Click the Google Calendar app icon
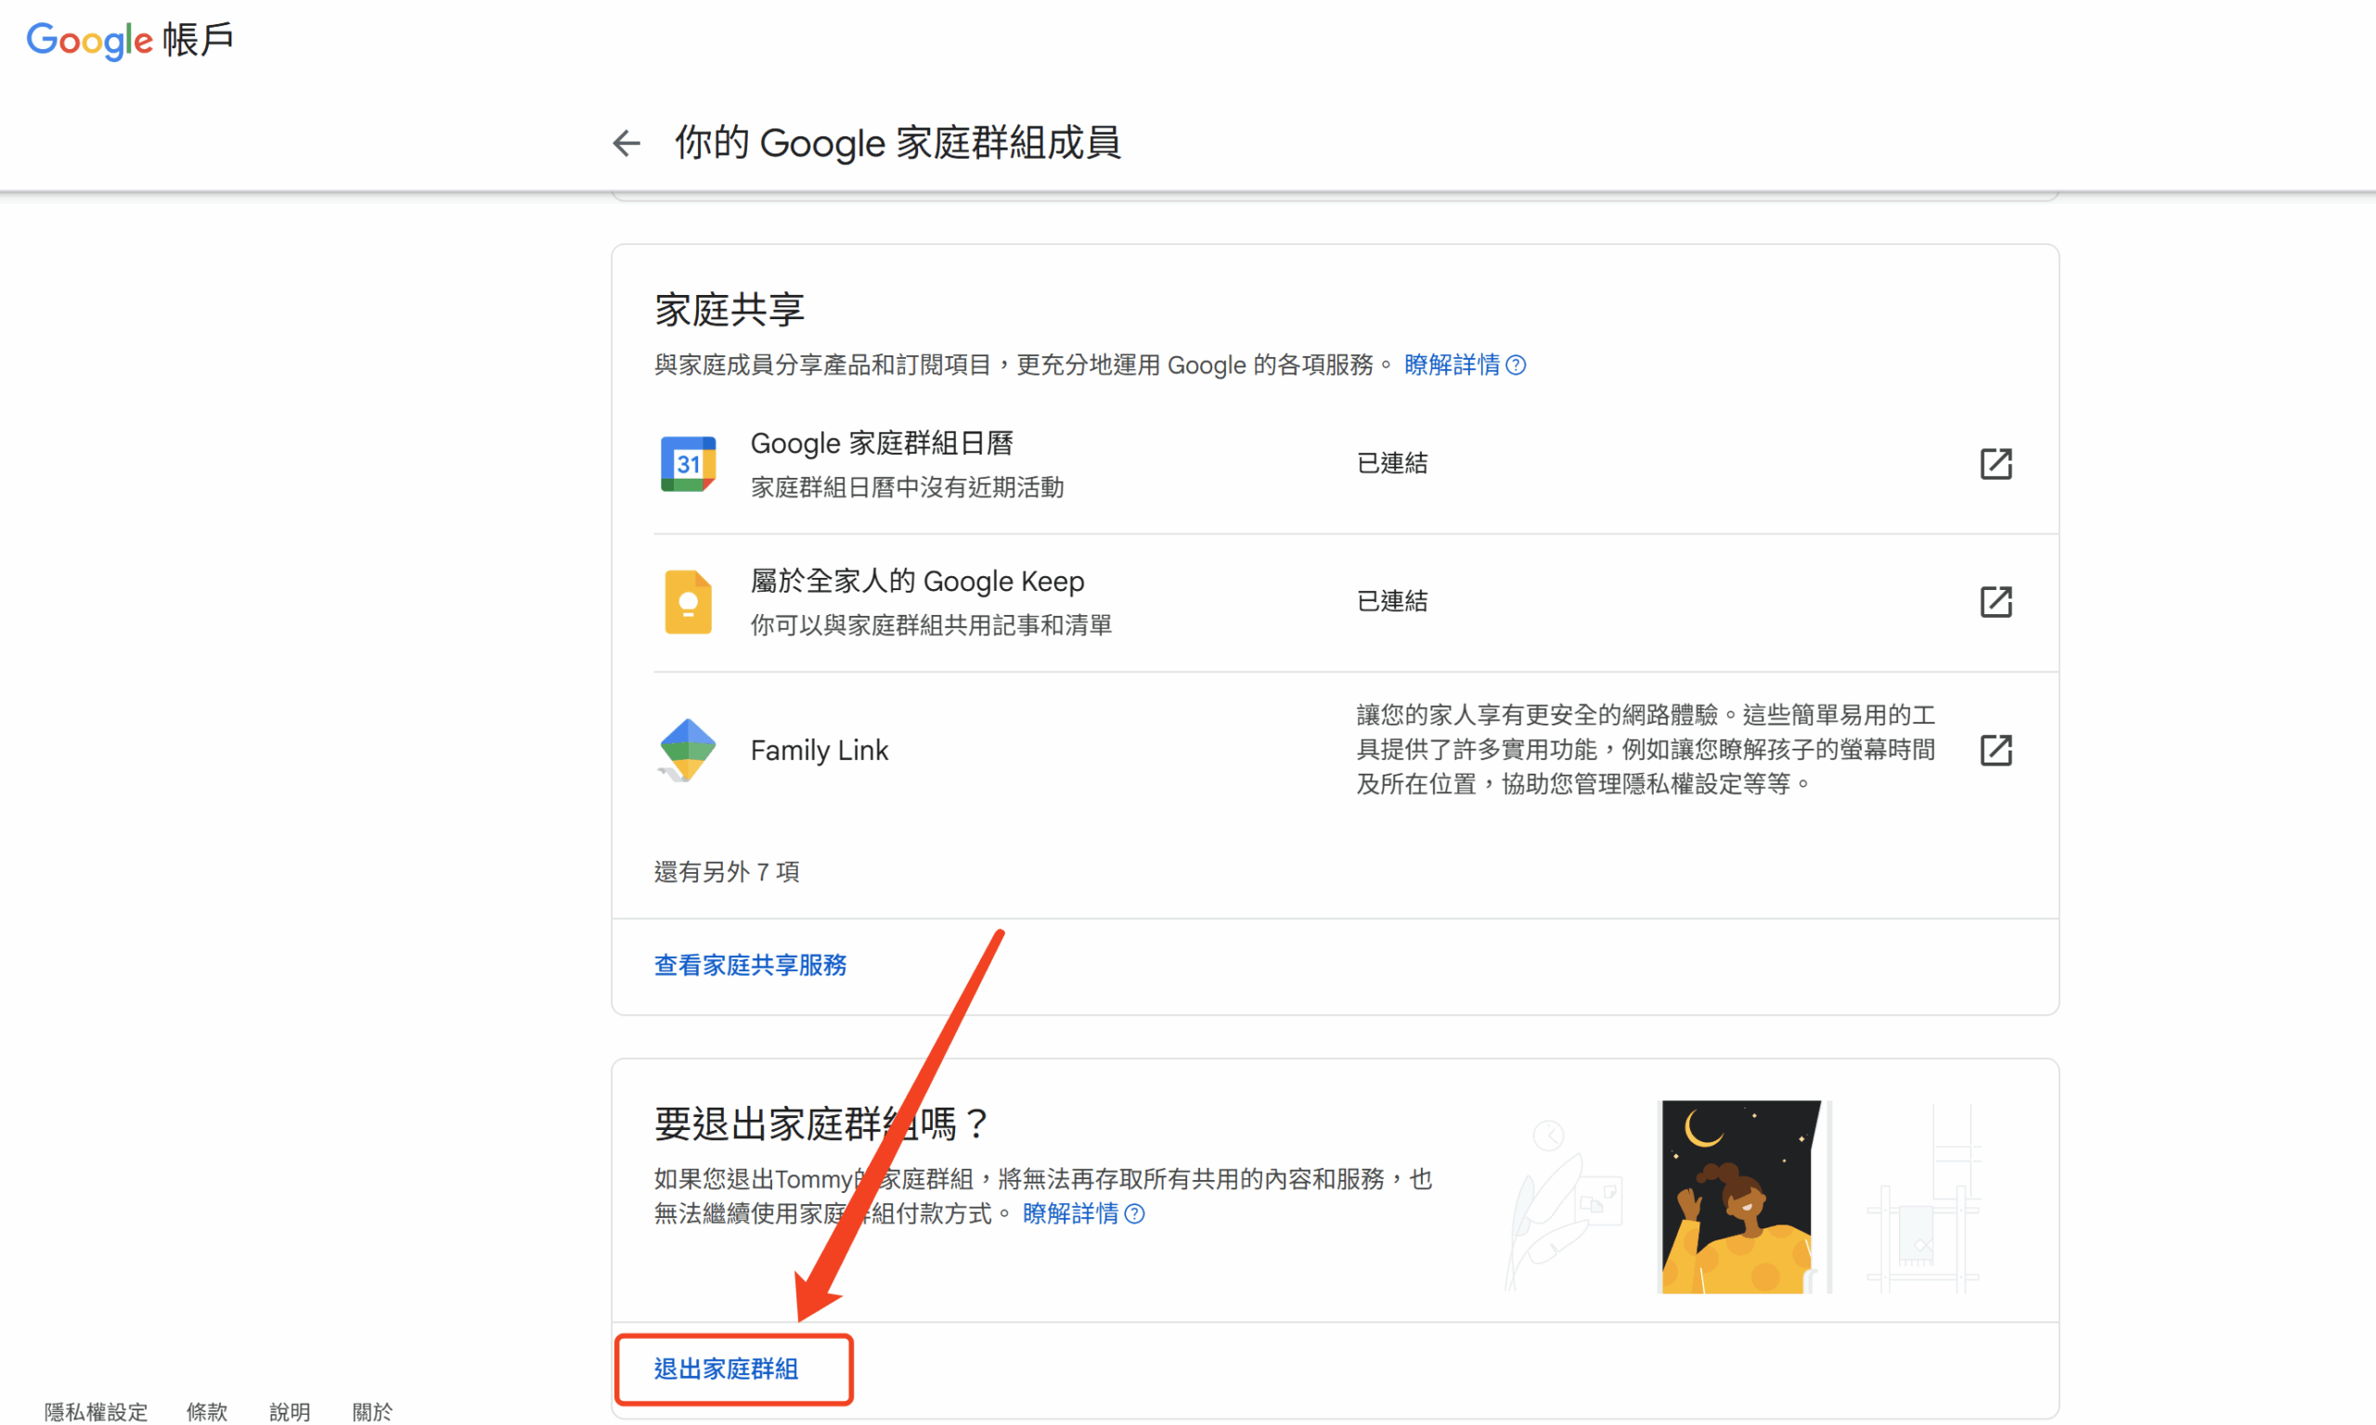Screen dimensions: 2376x1425 [688, 464]
